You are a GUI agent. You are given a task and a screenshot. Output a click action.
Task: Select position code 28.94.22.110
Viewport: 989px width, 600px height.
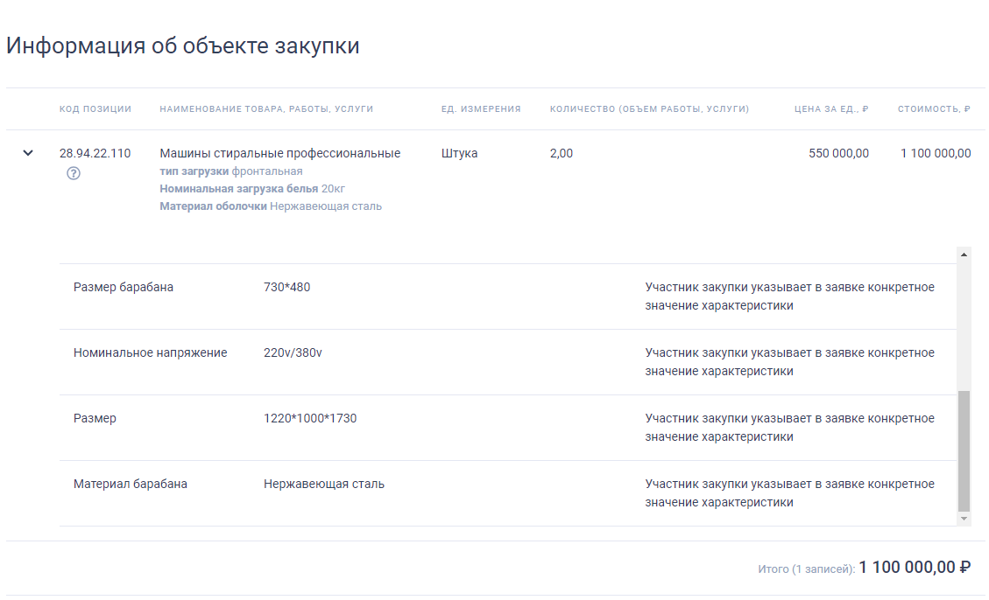(x=95, y=153)
